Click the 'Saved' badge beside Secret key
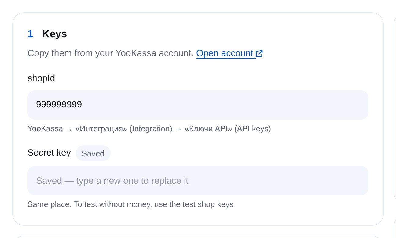This screenshot has width=396, height=238. click(x=93, y=153)
